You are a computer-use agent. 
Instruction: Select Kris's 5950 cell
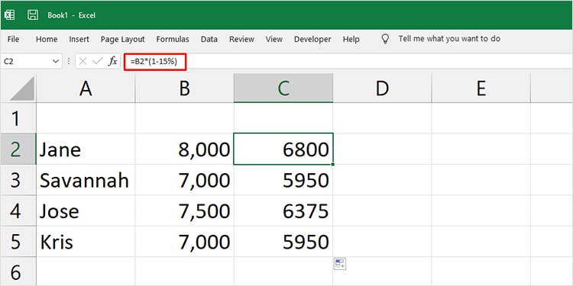pos(283,241)
